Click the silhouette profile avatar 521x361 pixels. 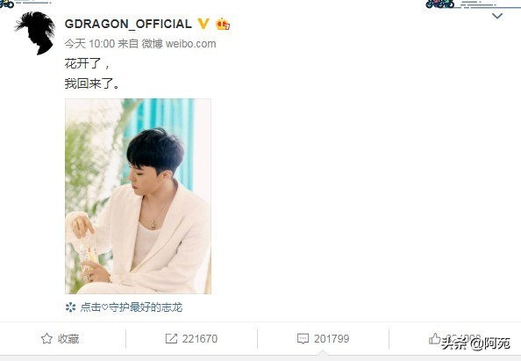36,33
